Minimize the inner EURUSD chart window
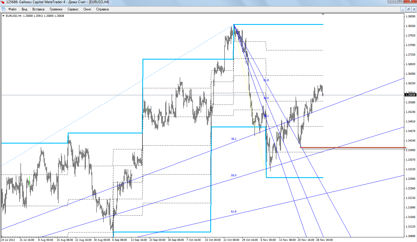 (x=403, y=9)
